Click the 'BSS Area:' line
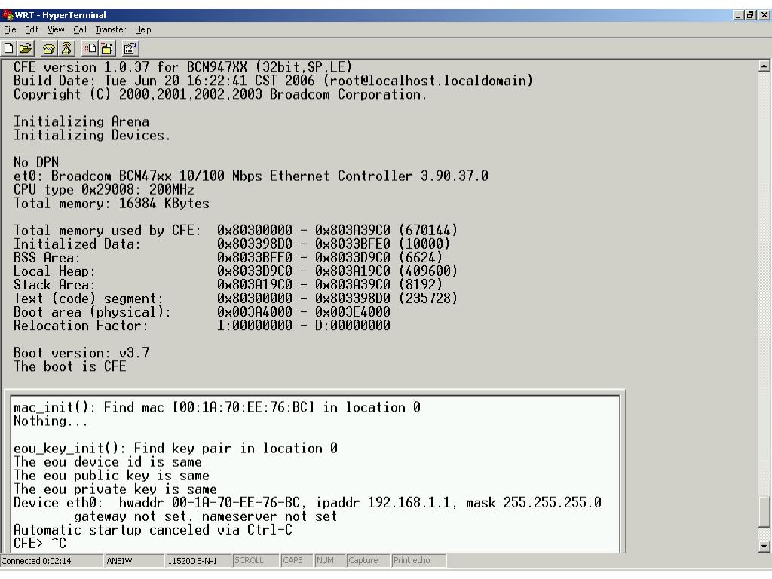This screenshot has height=579, width=772. [x=228, y=258]
